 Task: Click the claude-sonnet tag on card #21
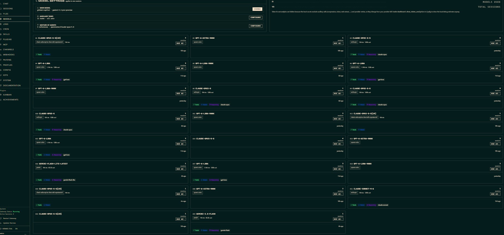point(383,205)
